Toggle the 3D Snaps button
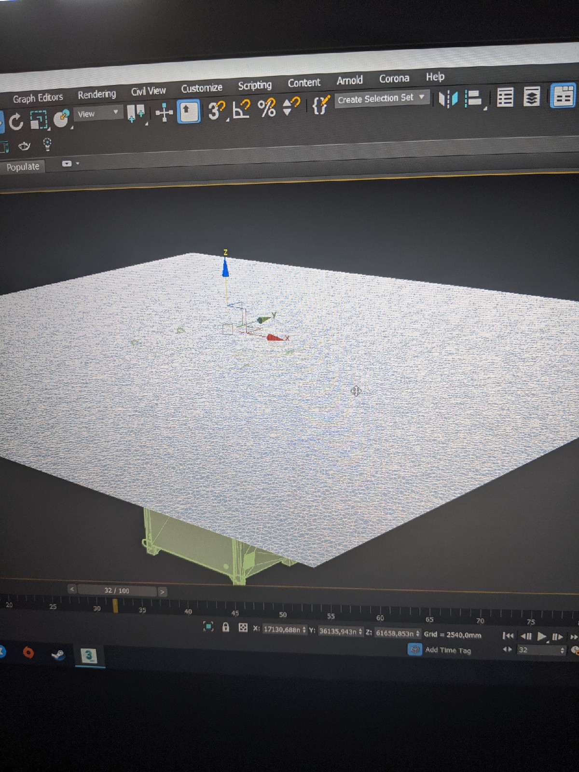This screenshot has height=772, width=579. pyautogui.click(x=217, y=110)
